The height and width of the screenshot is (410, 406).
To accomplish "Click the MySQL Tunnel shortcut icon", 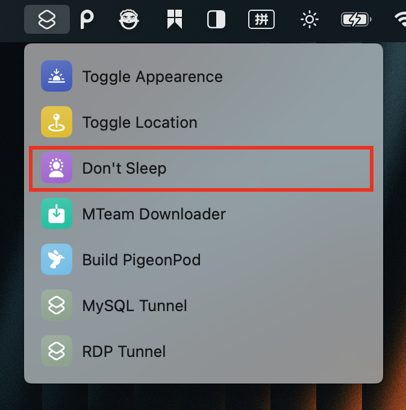I will coord(57,305).
